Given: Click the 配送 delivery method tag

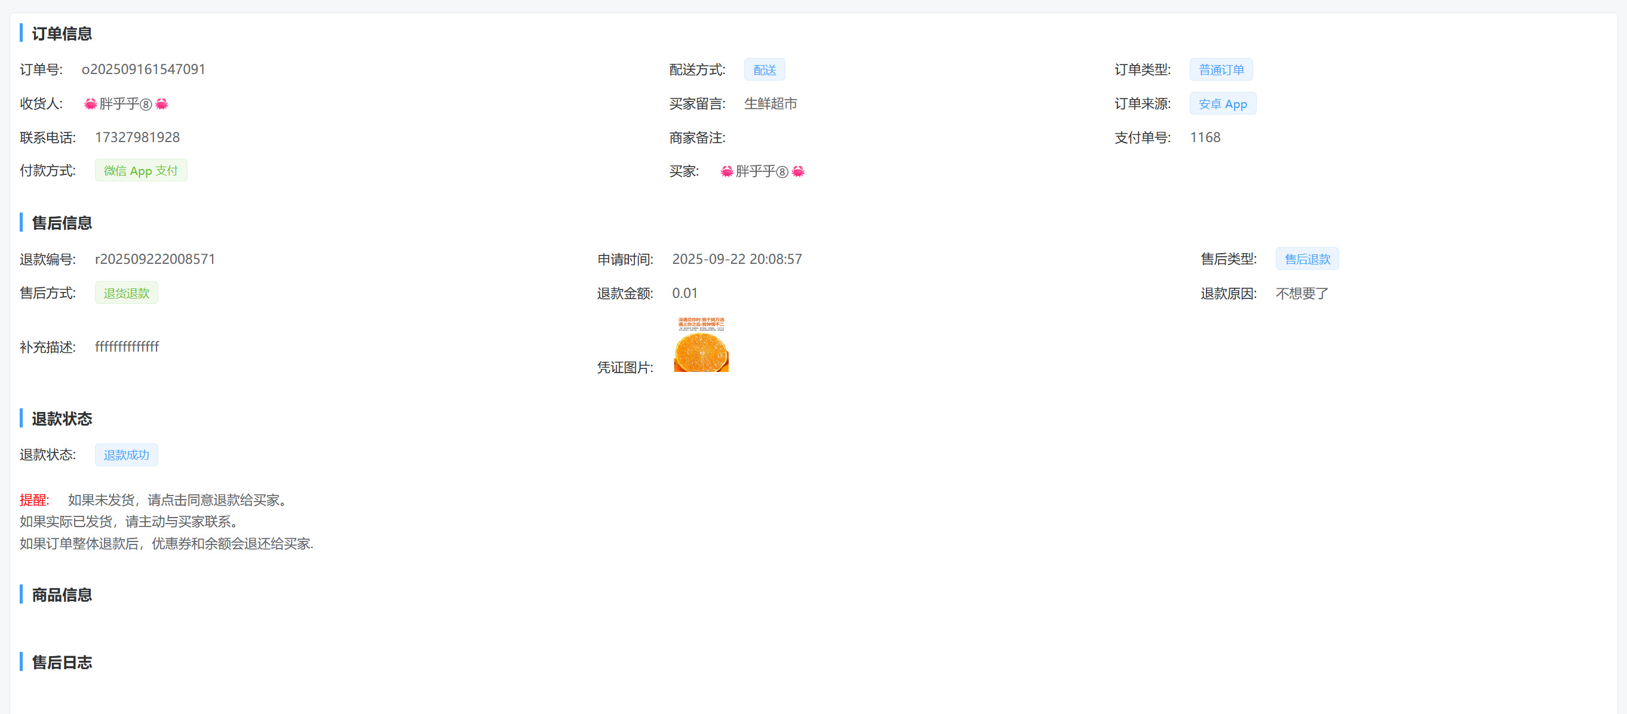Looking at the screenshot, I should (765, 69).
